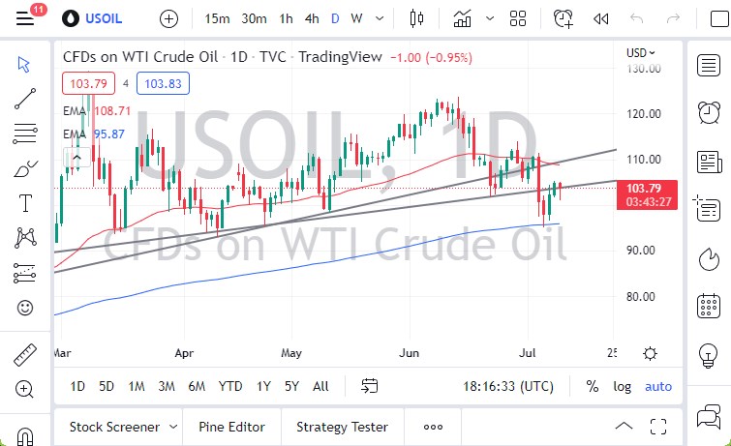The image size is (731, 446).
Task: Expand the Stock Screener dropdown arrow
Action: coord(173,427)
